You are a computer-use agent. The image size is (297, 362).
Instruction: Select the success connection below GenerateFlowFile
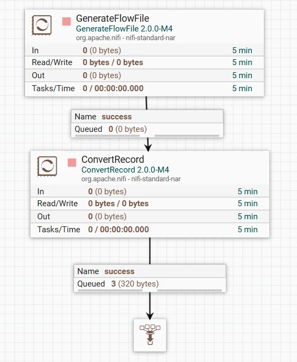point(147,124)
